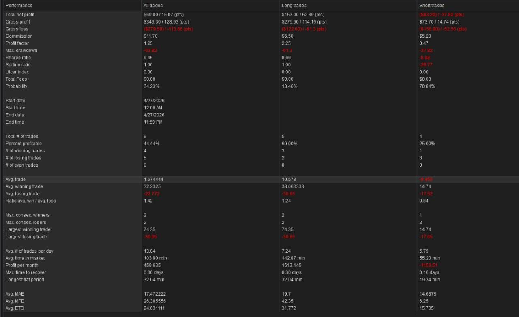Click the Max. drawdown row label
The width and height of the screenshot is (519, 317).
tap(21, 51)
